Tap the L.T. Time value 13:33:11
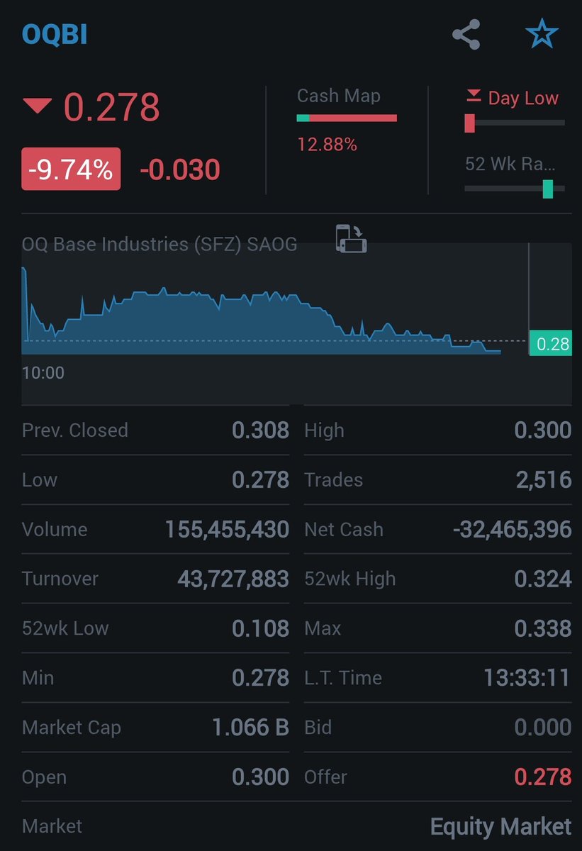Image resolution: width=582 pixels, height=851 pixels. point(527,678)
